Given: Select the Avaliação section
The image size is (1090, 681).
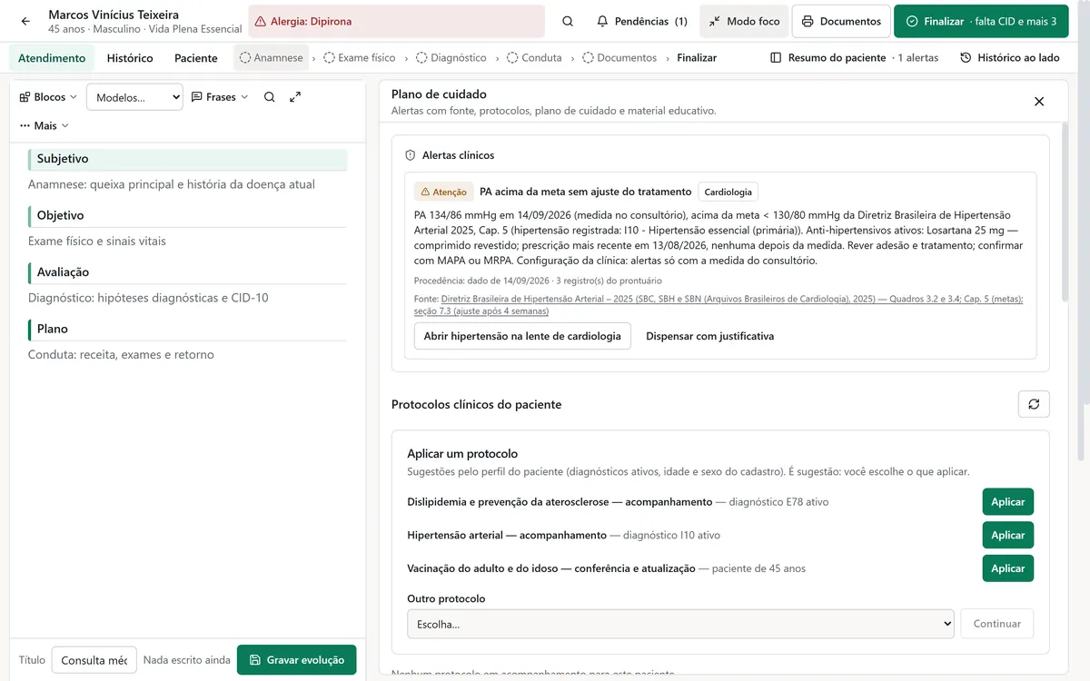Looking at the screenshot, I should (187, 272).
